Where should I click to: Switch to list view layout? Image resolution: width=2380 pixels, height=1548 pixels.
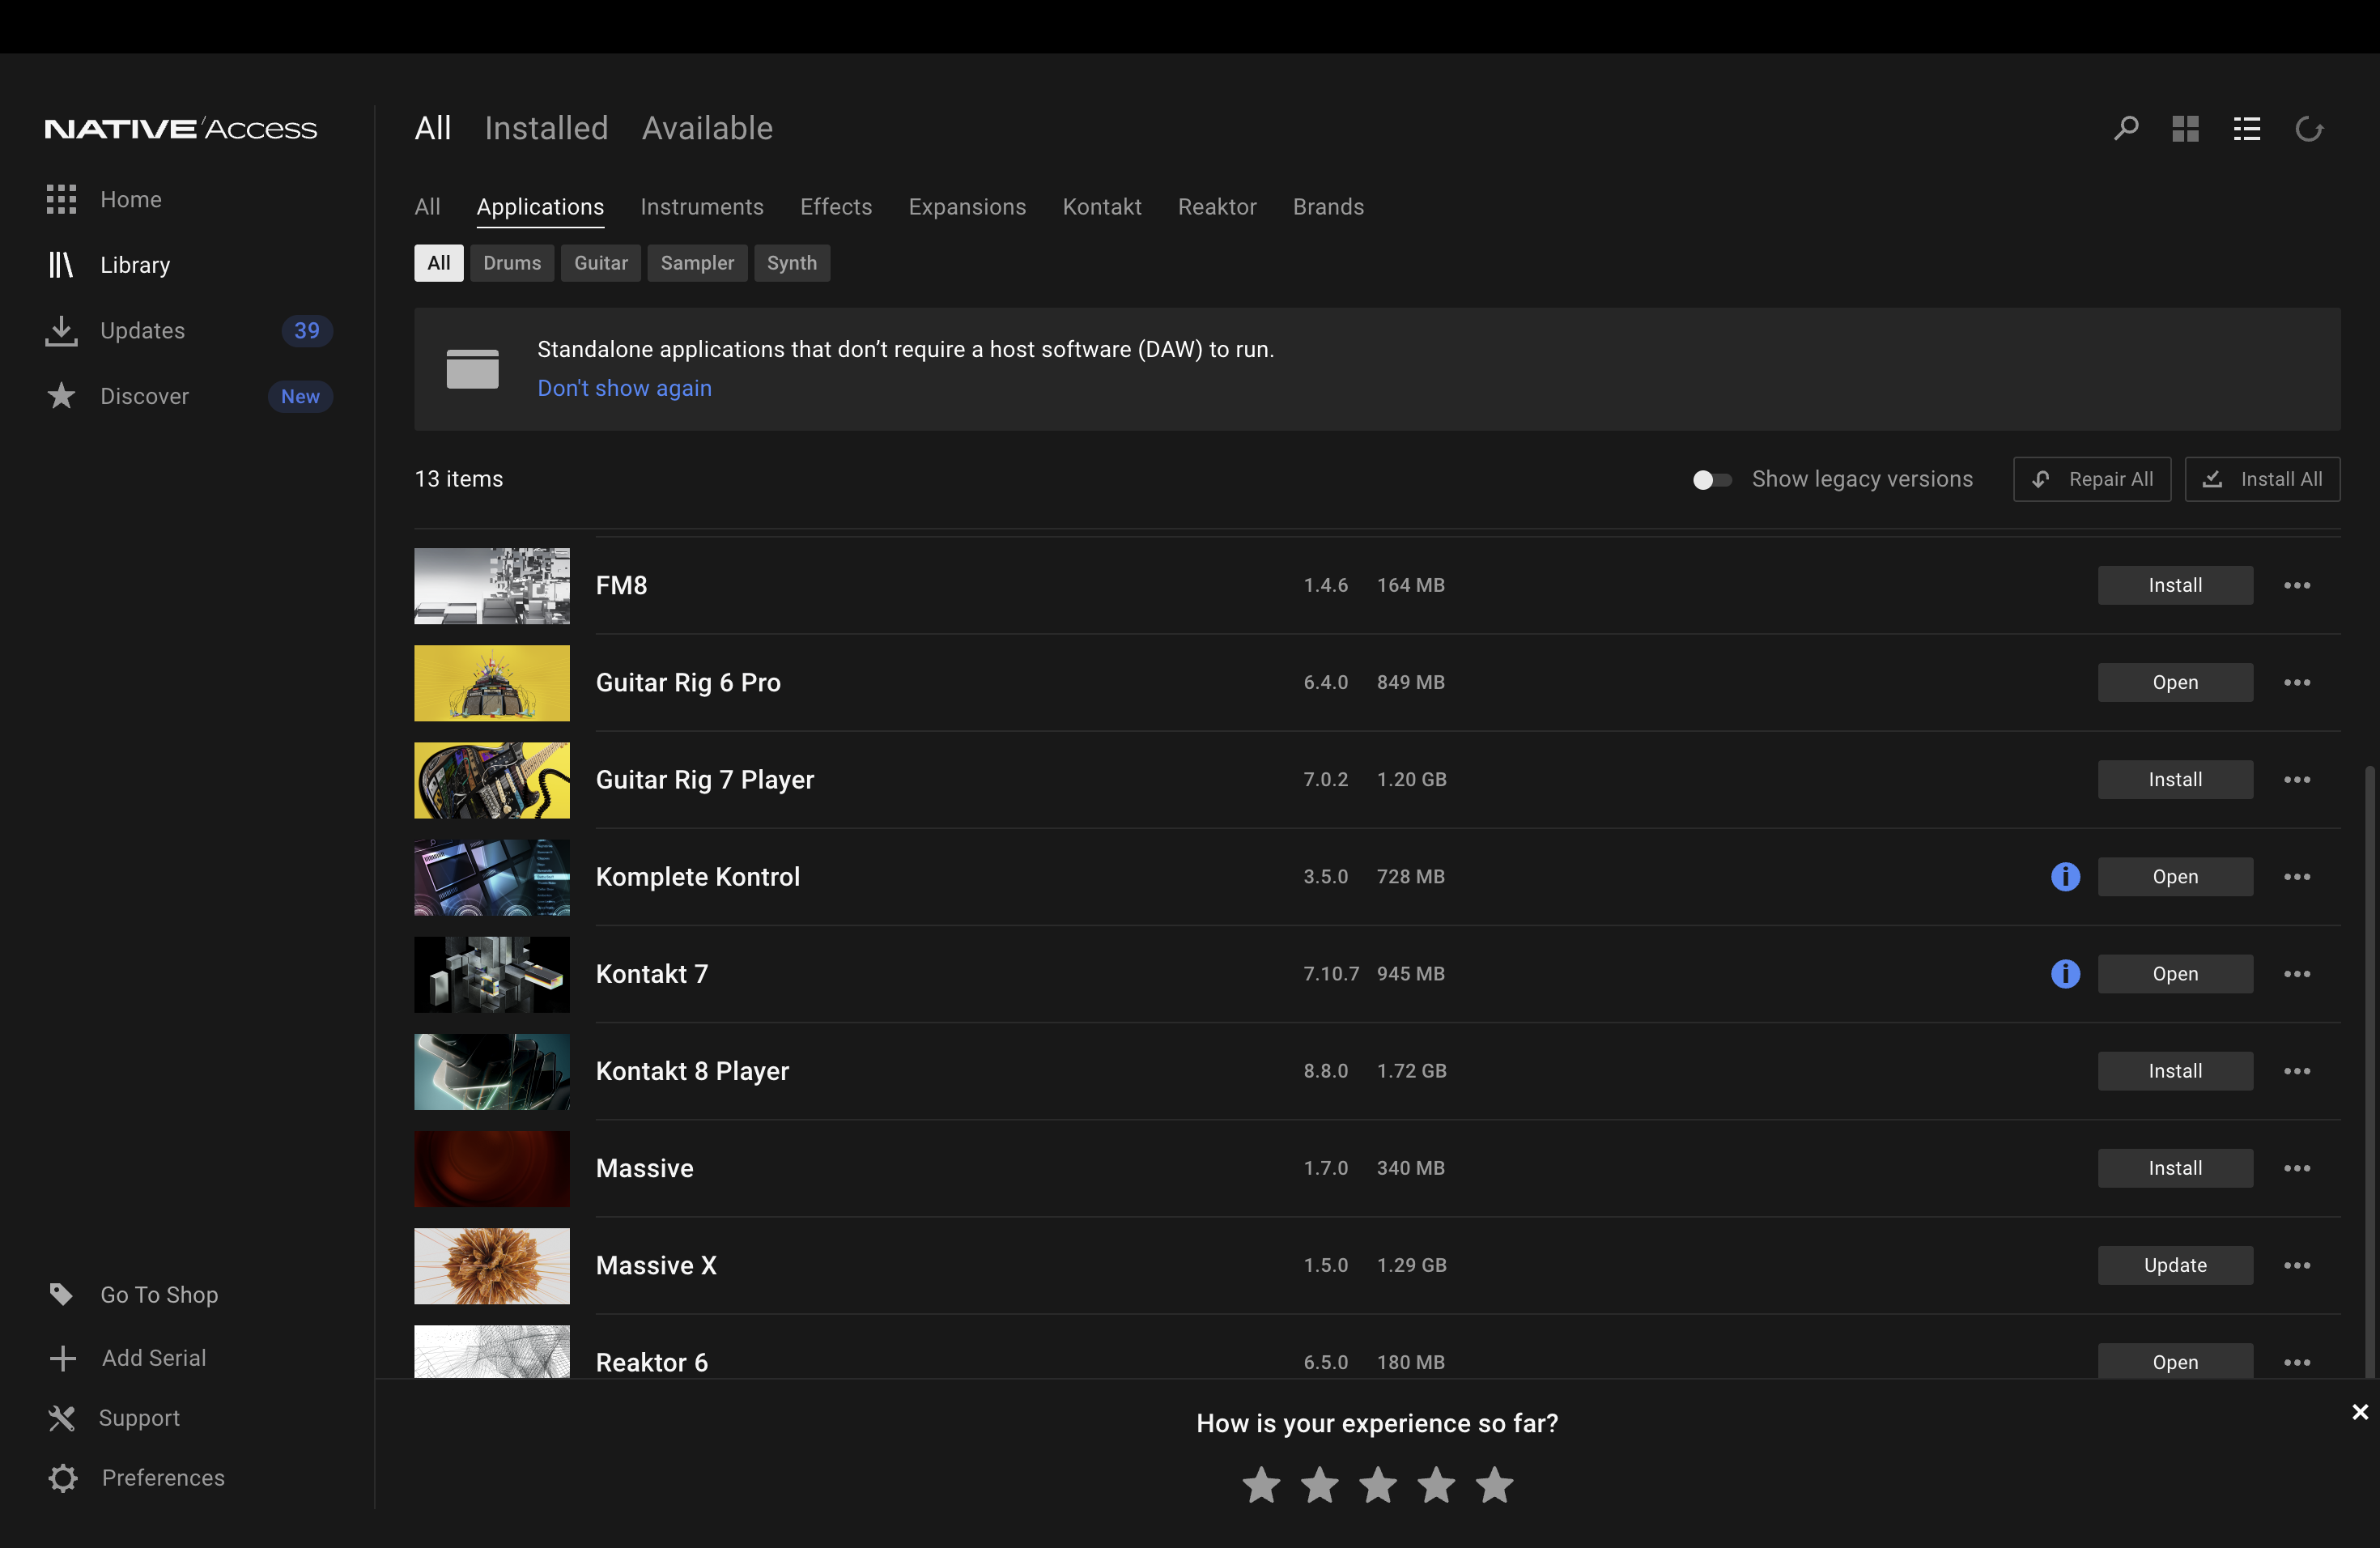click(2246, 129)
